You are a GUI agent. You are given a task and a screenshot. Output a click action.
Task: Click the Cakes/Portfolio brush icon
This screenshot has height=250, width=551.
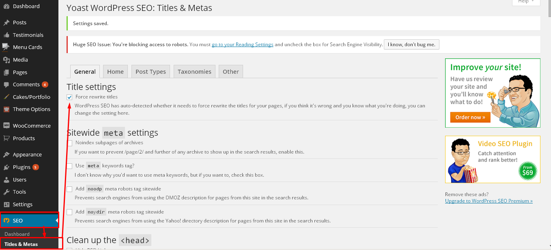pyautogui.click(x=6, y=97)
